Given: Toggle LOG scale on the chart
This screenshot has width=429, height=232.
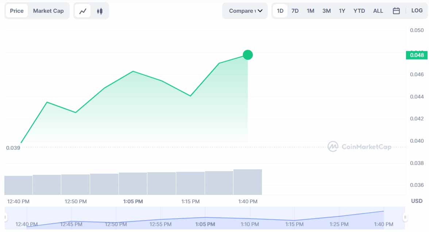Looking at the screenshot, I should point(417,11).
